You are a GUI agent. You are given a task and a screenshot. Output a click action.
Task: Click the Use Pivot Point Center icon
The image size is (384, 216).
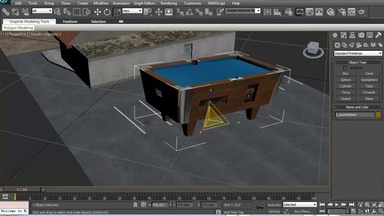tap(148, 12)
